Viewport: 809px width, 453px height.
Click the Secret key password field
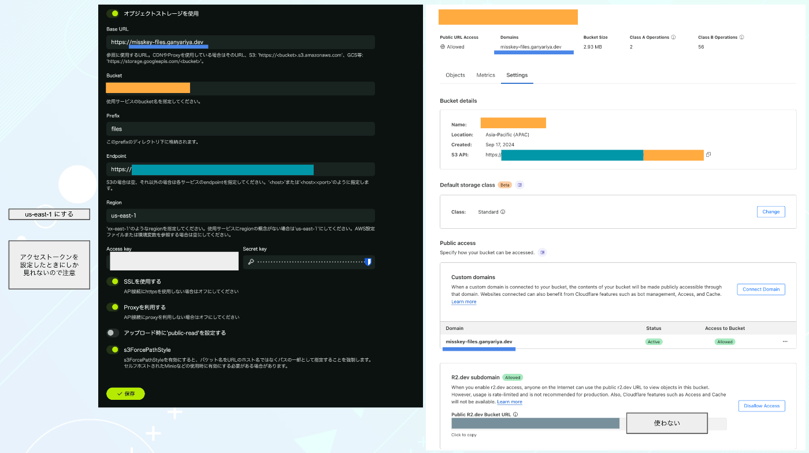[x=309, y=262]
